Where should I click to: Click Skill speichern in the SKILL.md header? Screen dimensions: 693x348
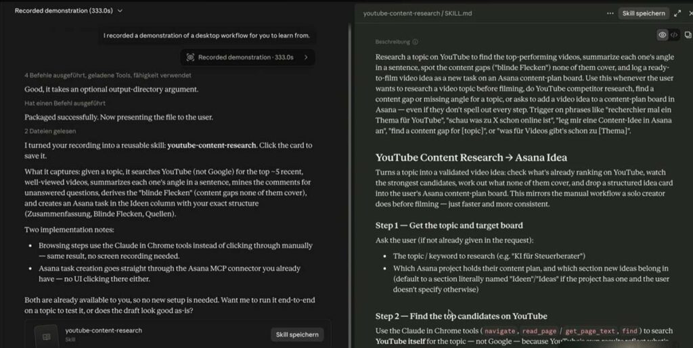[x=644, y=14]
